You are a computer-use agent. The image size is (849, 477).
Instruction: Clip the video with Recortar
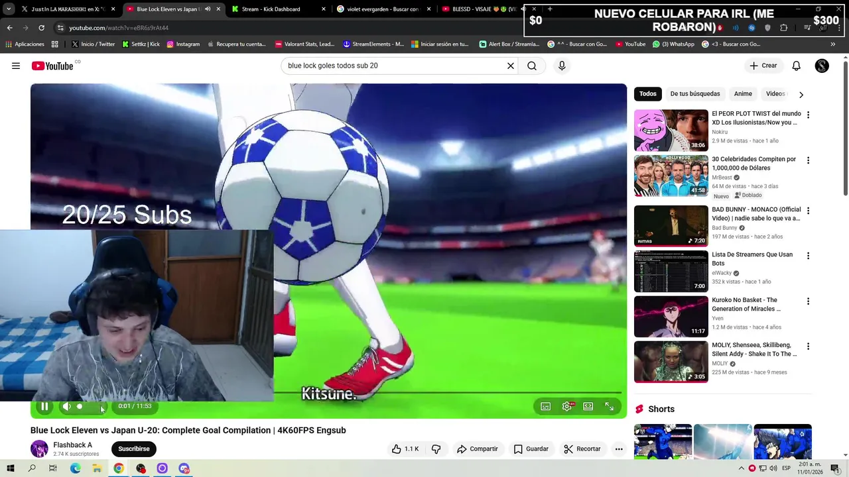(582, 449)
